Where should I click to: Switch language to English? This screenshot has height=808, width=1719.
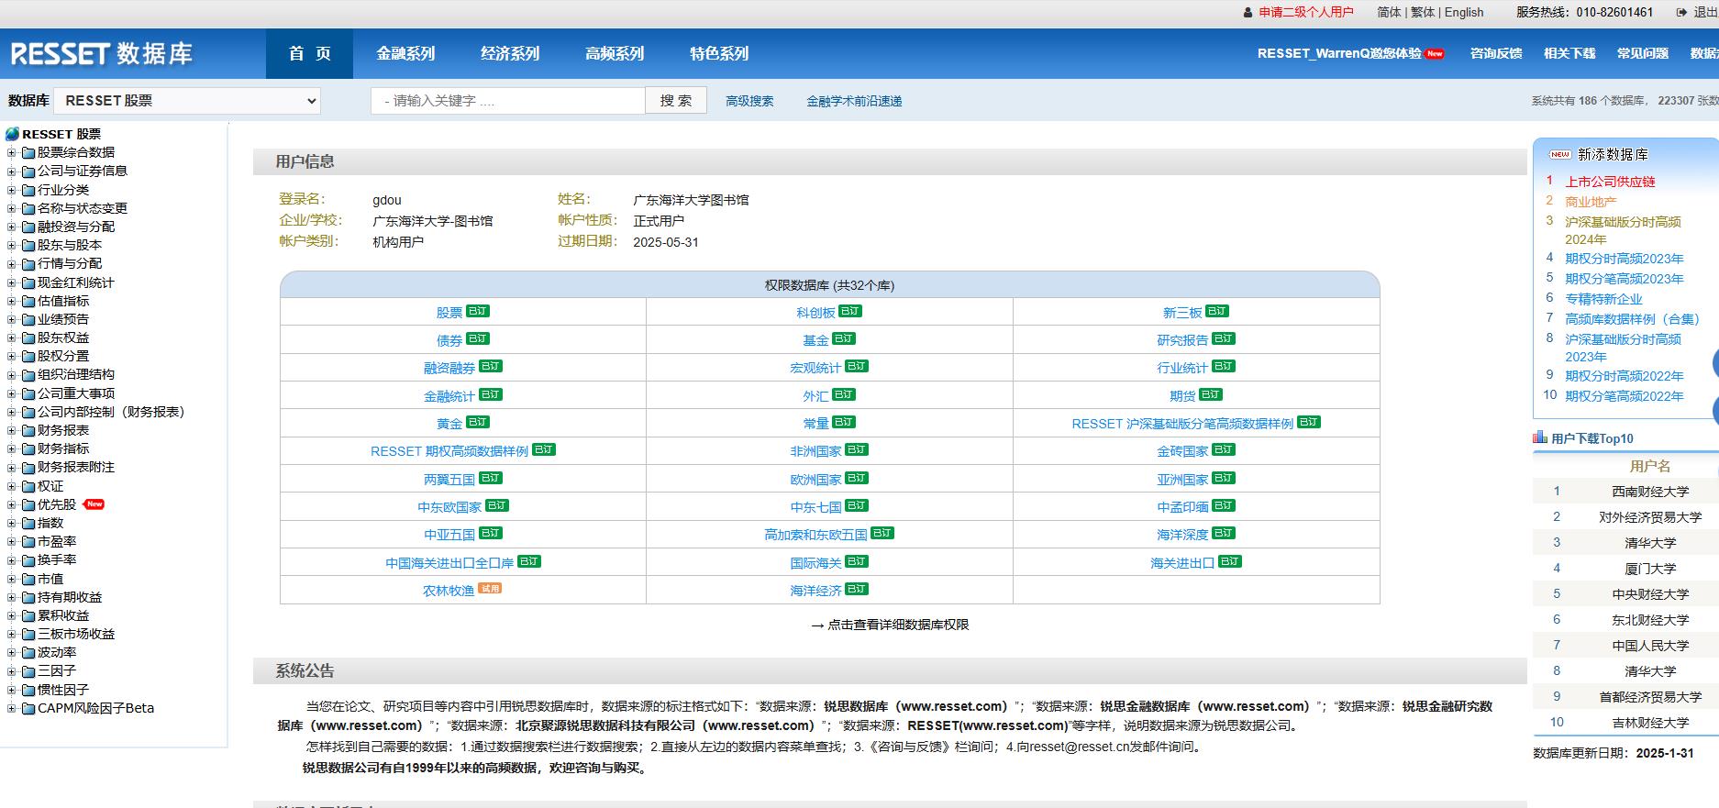click(1464, 12)
